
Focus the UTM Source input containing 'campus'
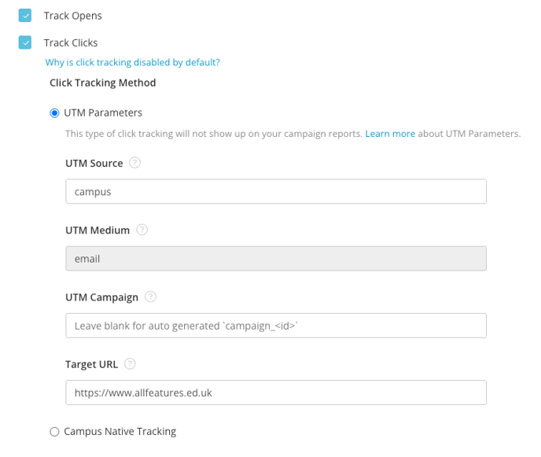tap(275, 192)
